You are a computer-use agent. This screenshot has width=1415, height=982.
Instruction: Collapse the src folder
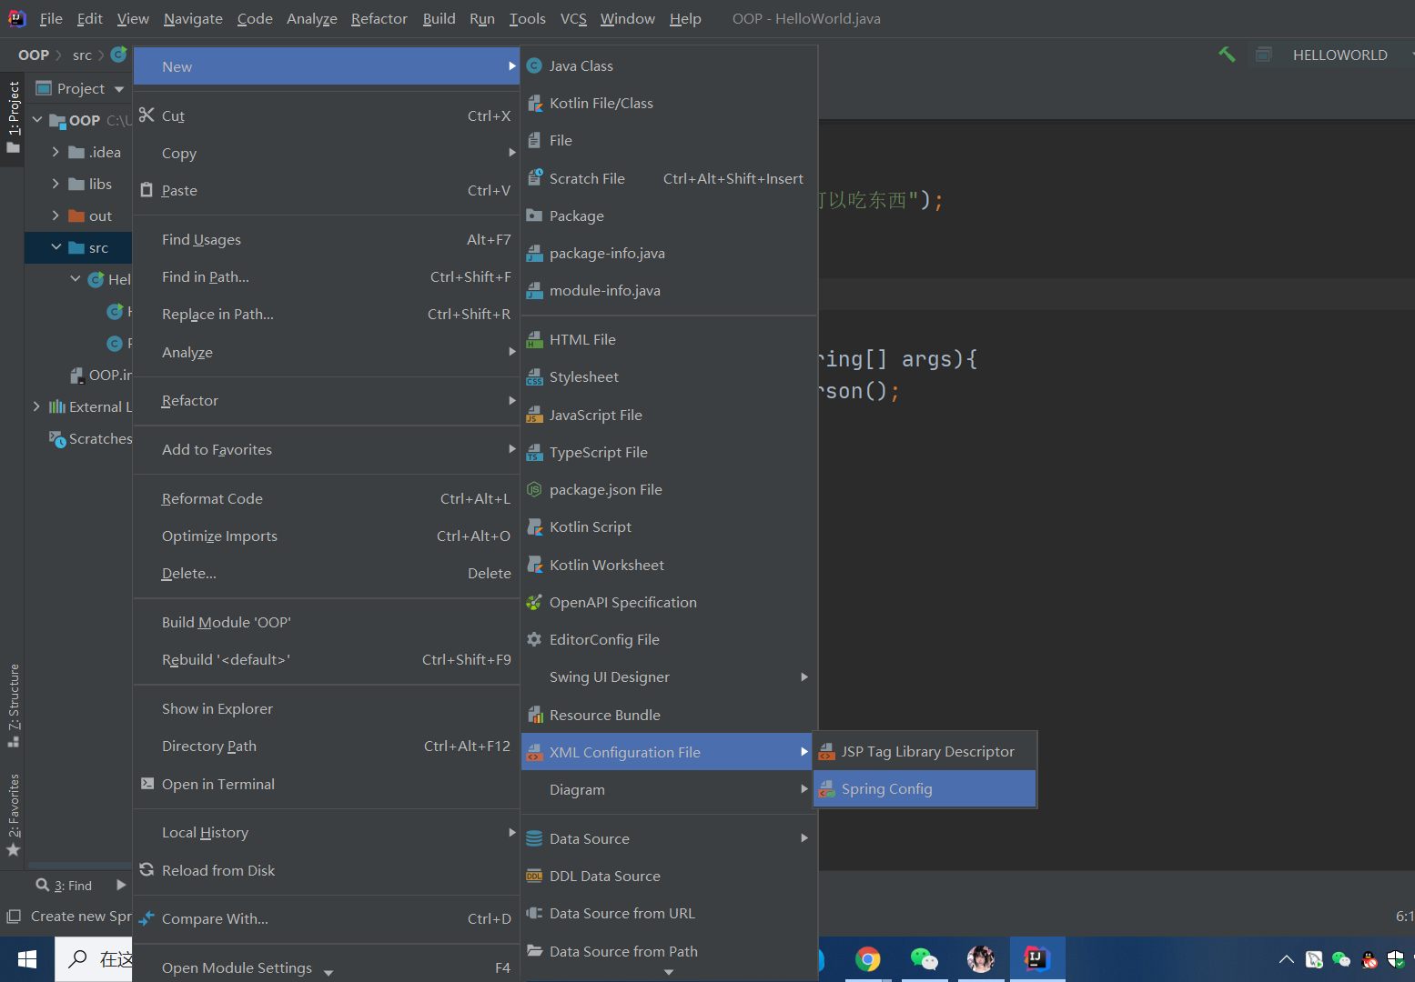(x=56, y=247)
